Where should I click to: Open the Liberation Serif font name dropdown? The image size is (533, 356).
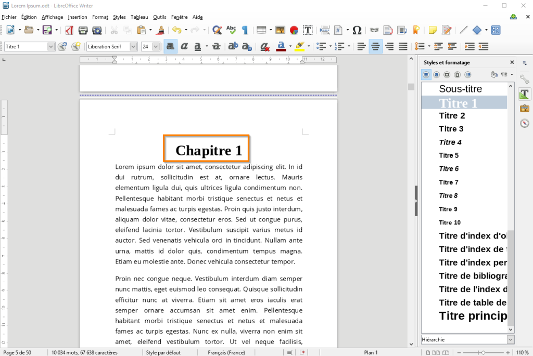pyautogui.click(x=134, y=46)
